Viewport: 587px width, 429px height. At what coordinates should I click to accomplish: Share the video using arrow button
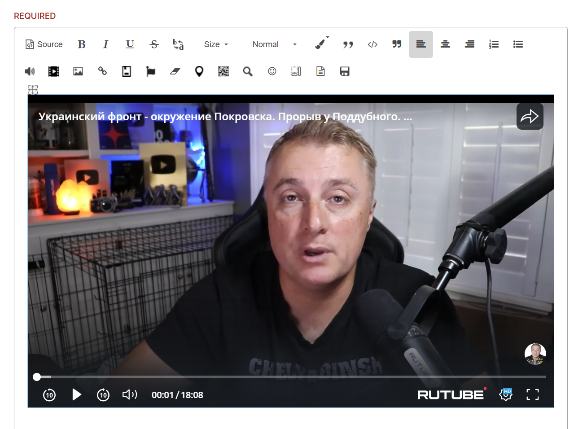coord(530,117)
